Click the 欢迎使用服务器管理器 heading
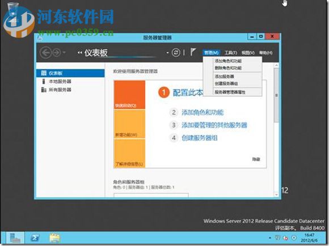This screenshot has height=246, width=329. (136, 71)
